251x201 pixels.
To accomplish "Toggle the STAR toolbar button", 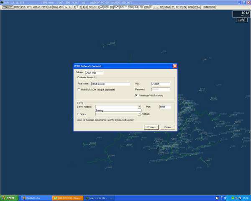I will pyautogui.click(x=167, y=7).
